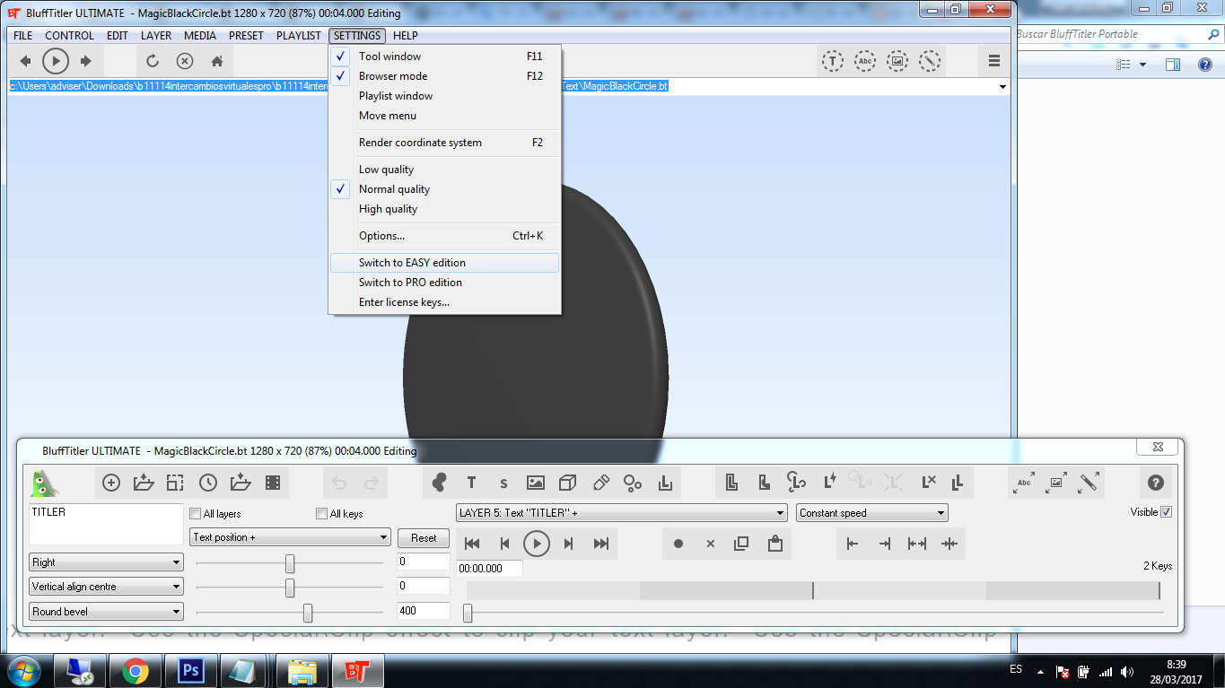
Task: Select High quality rendering
Action: 445,209
